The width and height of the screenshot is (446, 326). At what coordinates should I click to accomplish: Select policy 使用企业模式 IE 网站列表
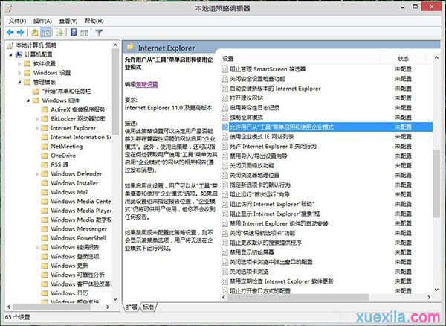click(x=262, y=137)
